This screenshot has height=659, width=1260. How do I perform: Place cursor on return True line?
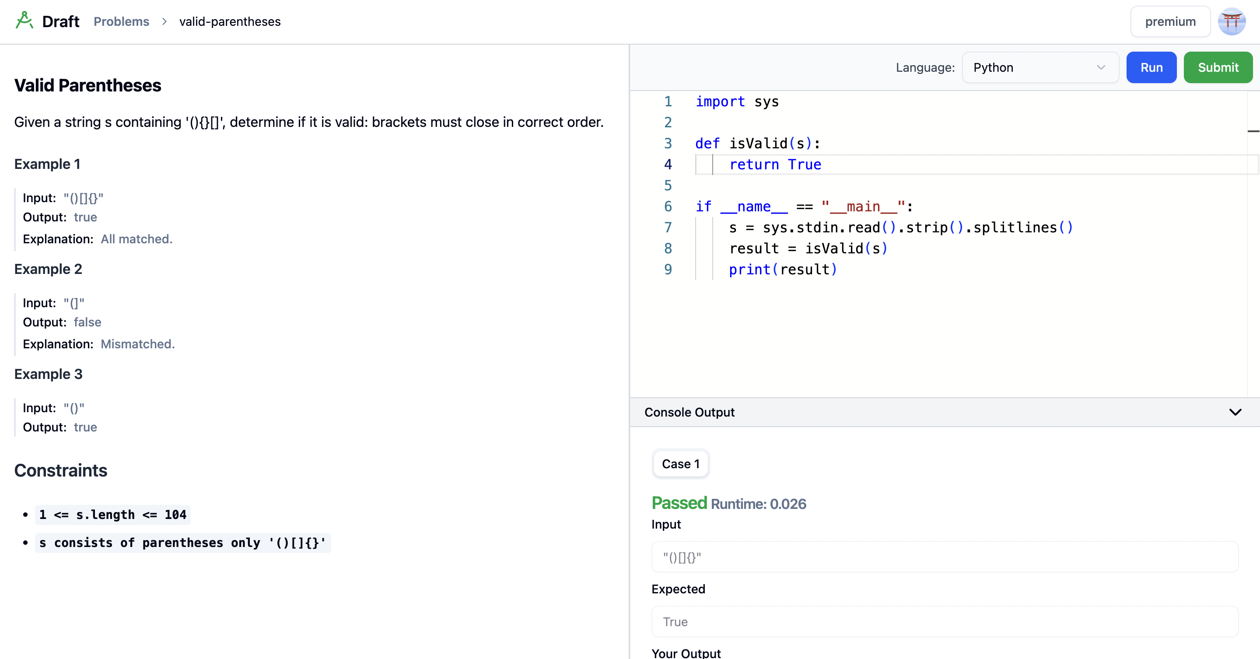tap(775, 165)
